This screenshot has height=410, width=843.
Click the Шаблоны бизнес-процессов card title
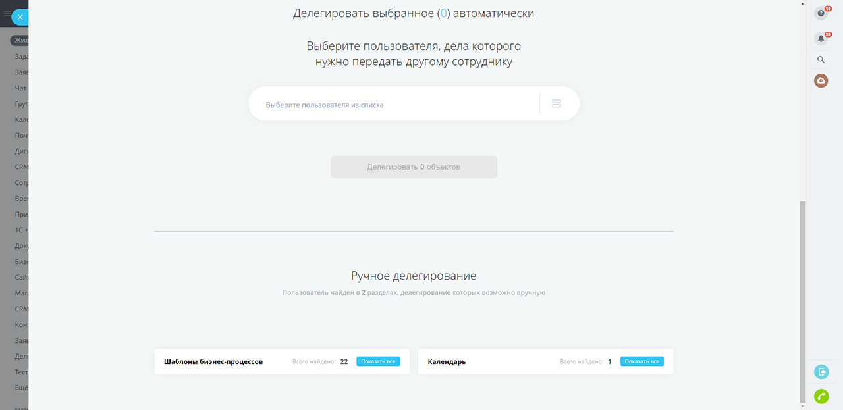point(213,361)
